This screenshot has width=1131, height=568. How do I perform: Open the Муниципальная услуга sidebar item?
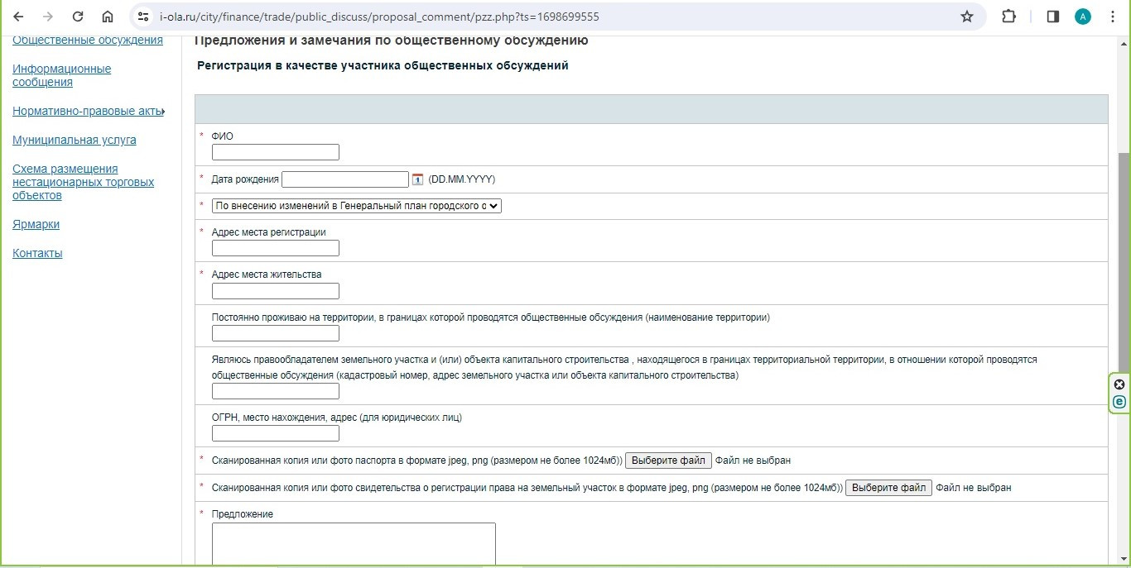coord(75,140)
